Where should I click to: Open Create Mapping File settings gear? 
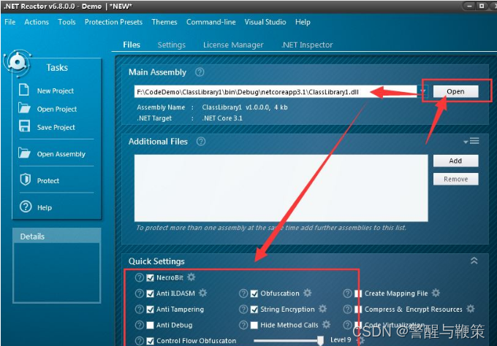(436, 293)
